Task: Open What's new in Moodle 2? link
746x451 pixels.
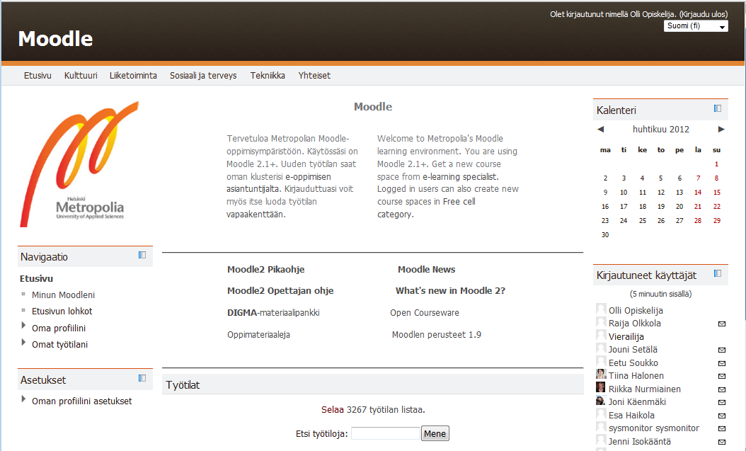Action: tap(450, 291)
